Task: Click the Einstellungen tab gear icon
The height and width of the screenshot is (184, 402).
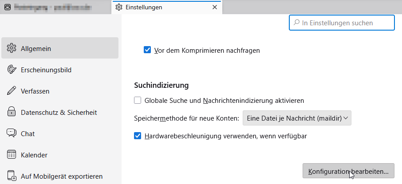Action: tap(118, 7)
